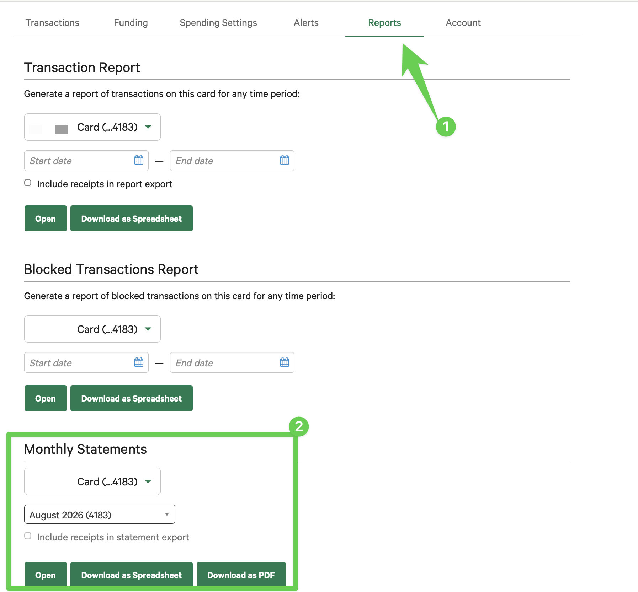The image size is (638, 592).
Task: Open the Funding tab
Action: click(131, 23)
